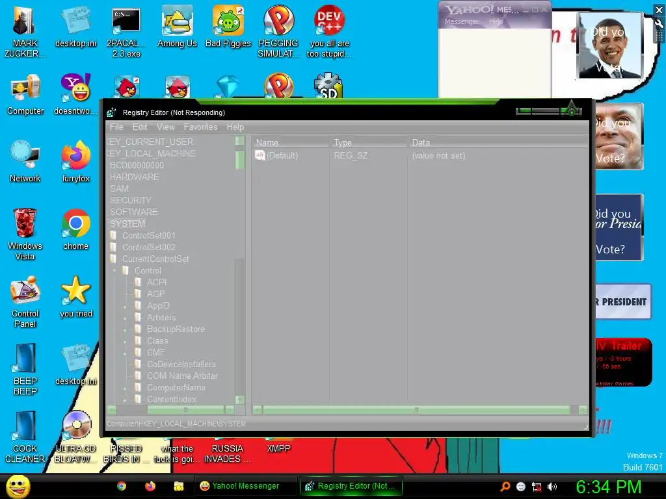The image size is (666, 499).
Task: Click the tree pane scroll-down arrow
Action: coord(239,400)
